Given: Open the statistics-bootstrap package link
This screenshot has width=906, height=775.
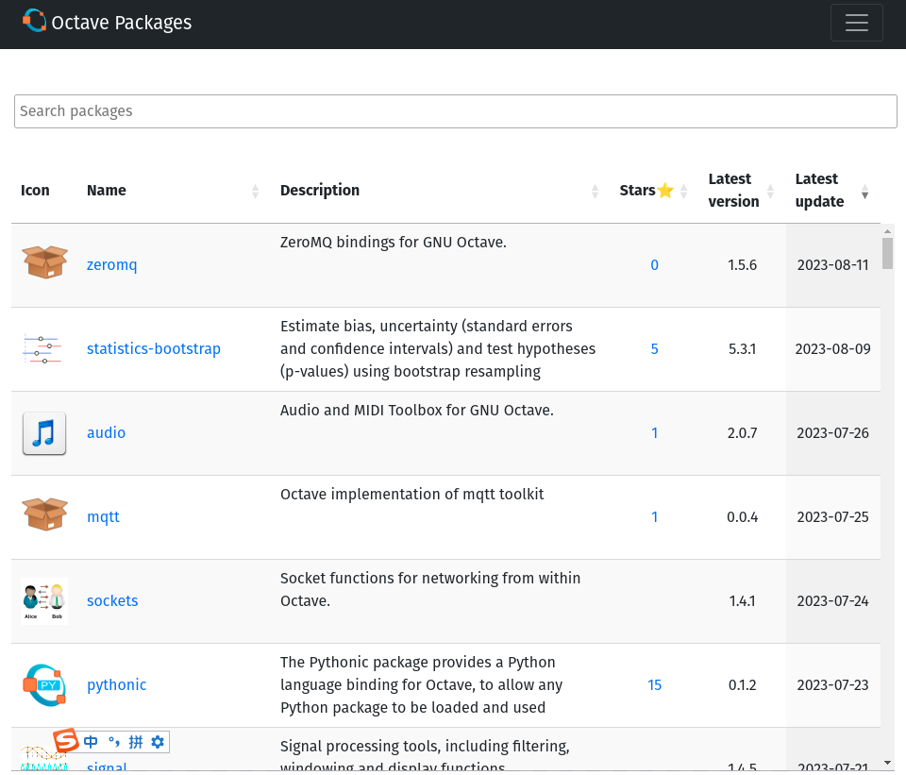Looking at the screenshot, I should (x=154, y=349).
